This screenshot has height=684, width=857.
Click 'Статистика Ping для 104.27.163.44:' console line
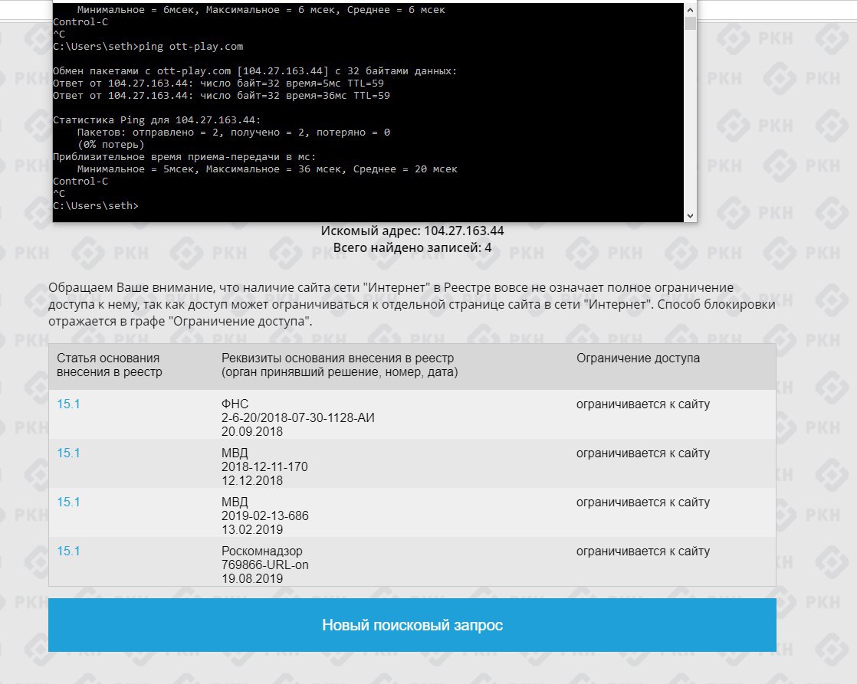(x=157, y=119)
